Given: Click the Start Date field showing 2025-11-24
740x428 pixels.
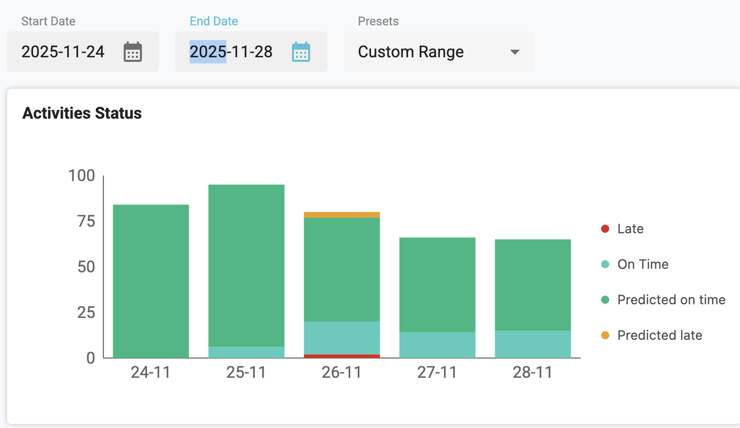Looking at the screenshot, I should coord(63,52).
